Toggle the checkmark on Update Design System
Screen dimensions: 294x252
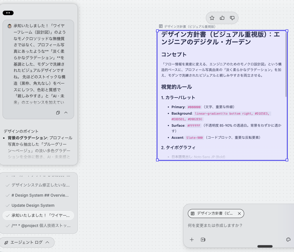point(7,205)
